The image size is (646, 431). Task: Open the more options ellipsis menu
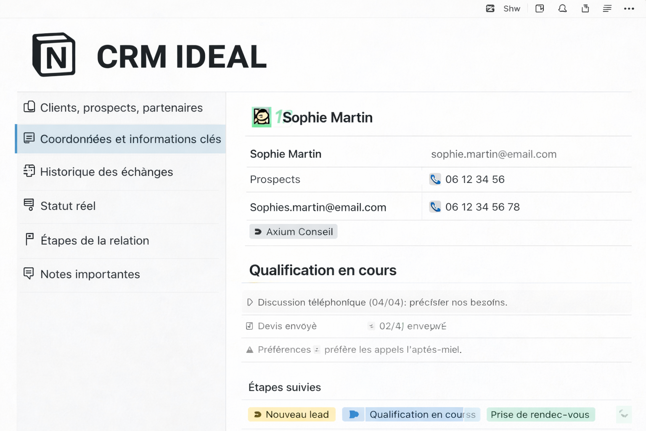[x=628, y=8]
